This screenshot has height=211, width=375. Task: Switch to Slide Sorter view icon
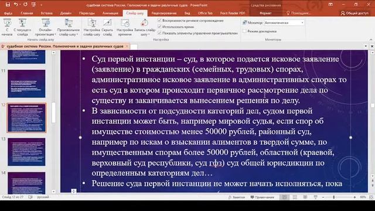[x=295, y=197]
